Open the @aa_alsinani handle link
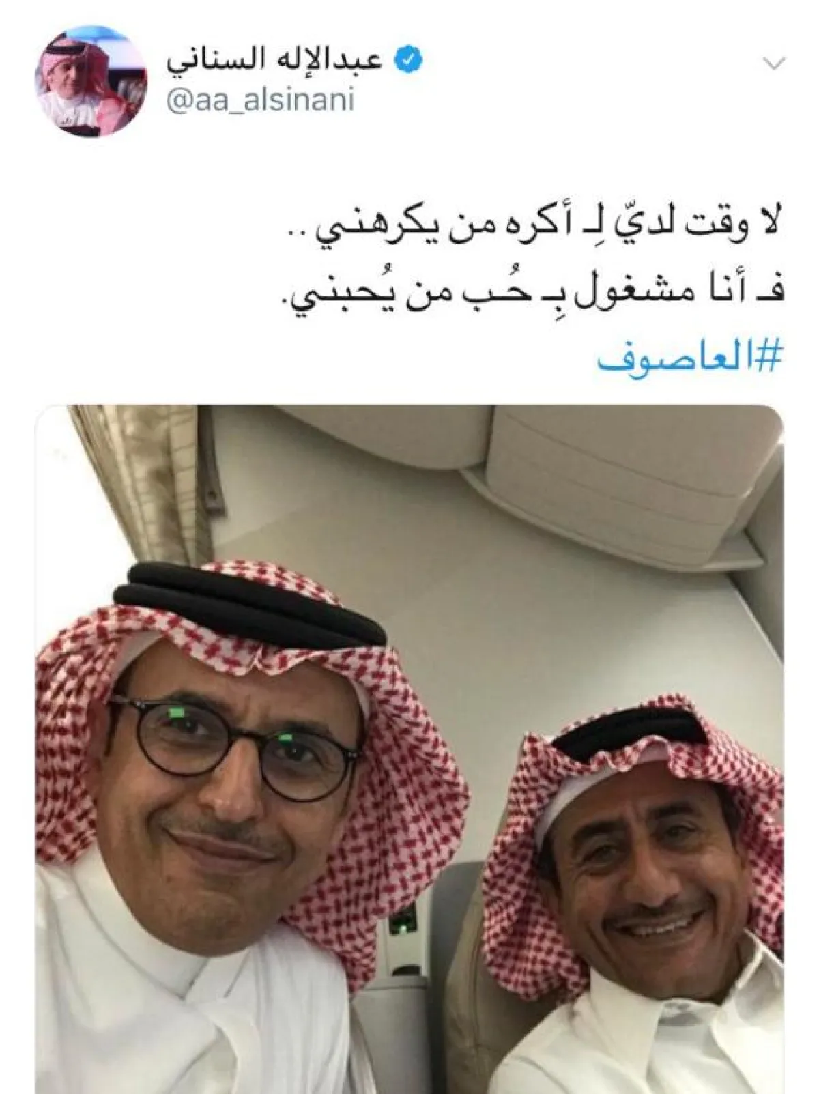819x1094 pixels. [260, 101]
